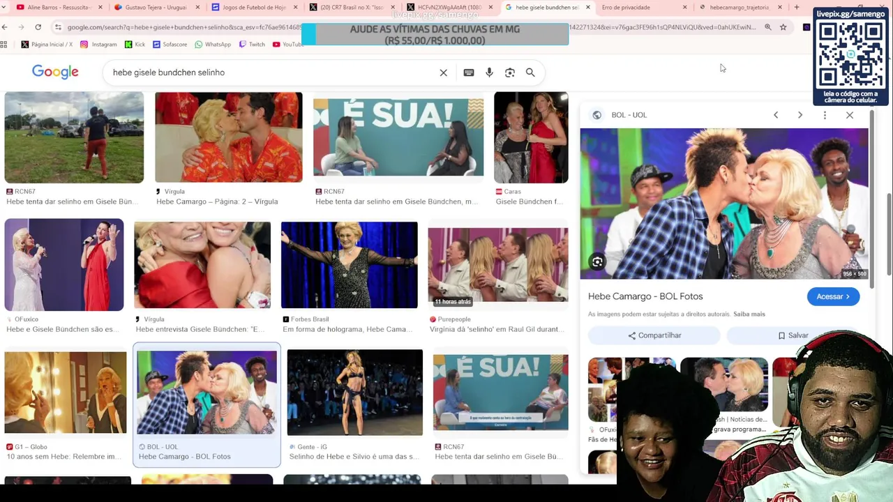Clear the Google search box
This screenshot has width=893, height=502.
pyautogui.click(x=443, y=73)
